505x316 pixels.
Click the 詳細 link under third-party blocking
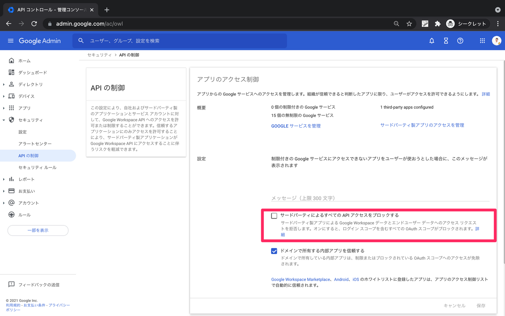tap(477, 229)
